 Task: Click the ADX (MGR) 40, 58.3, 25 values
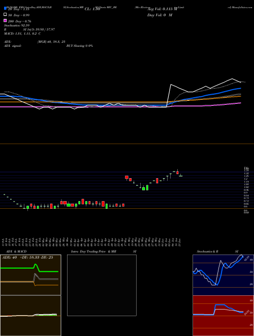(51, 42)
